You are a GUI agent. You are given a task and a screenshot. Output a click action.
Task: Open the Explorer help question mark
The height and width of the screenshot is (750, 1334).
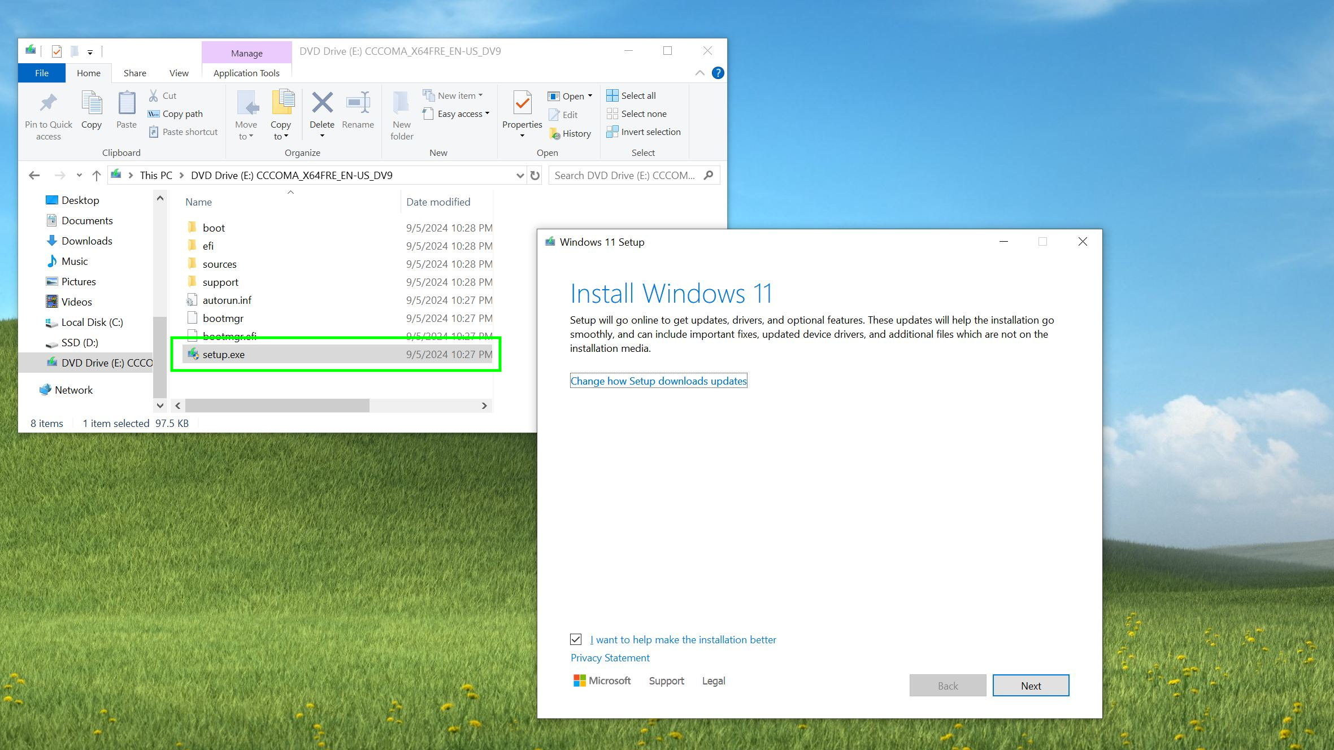click(x=718, y=73)
